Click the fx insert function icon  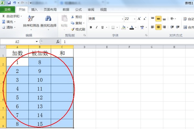[x=58, y=42]
